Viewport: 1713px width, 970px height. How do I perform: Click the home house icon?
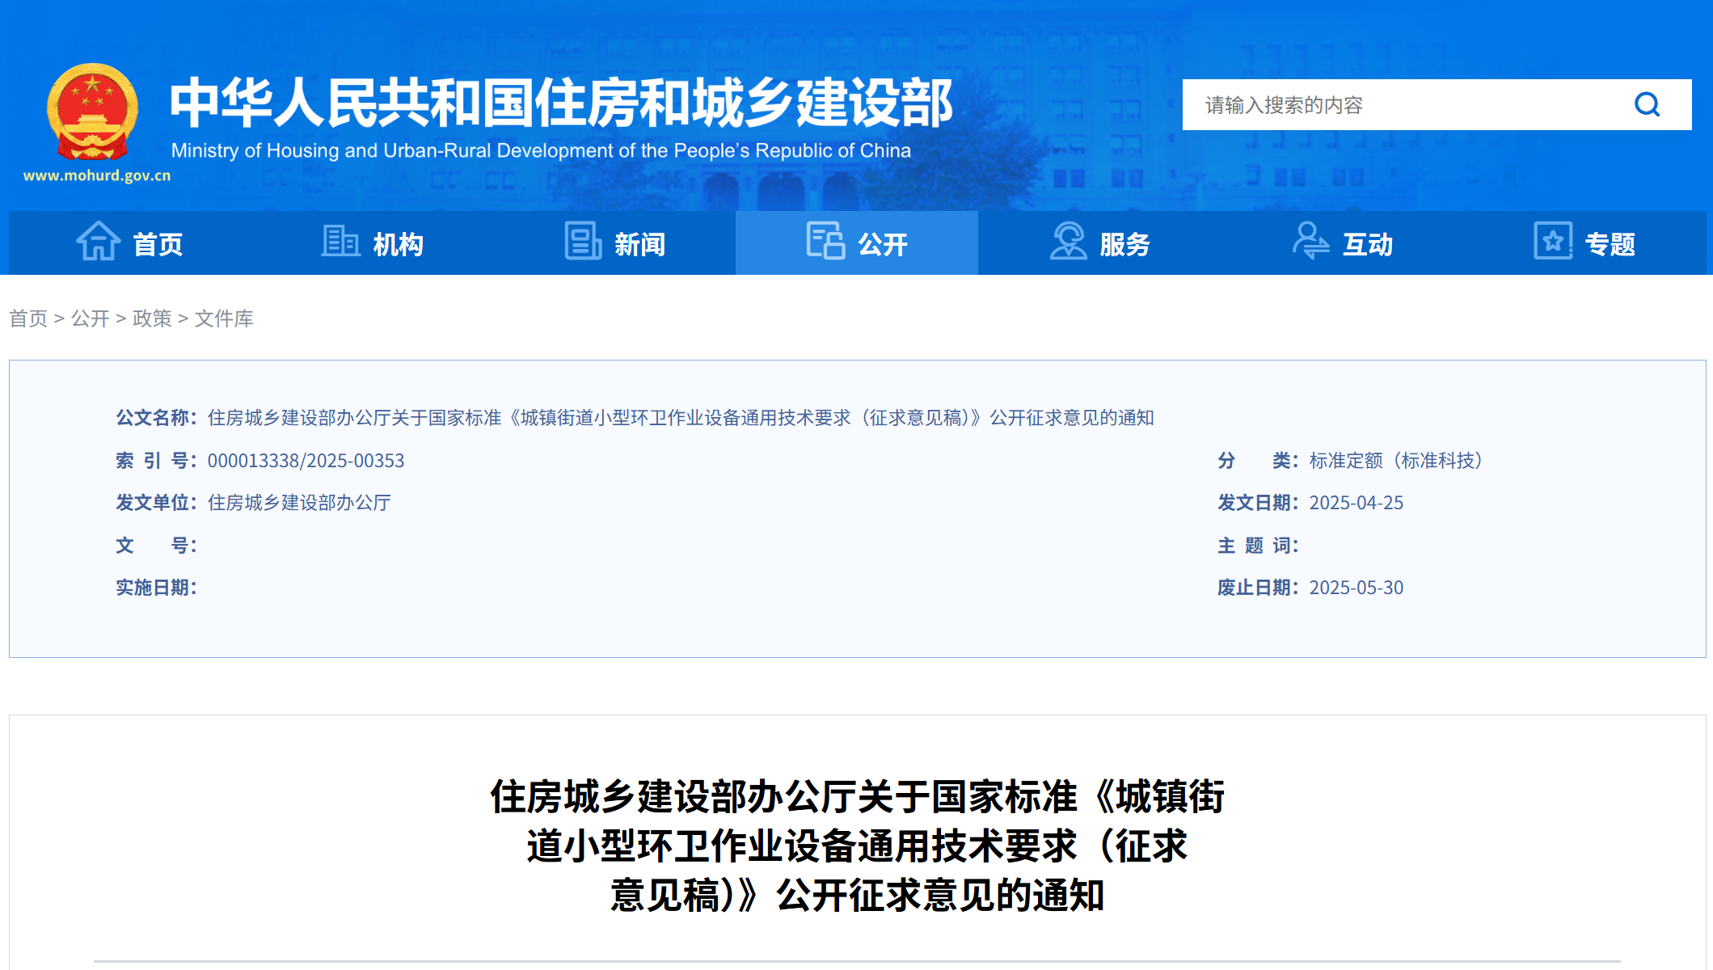point(99,241)
